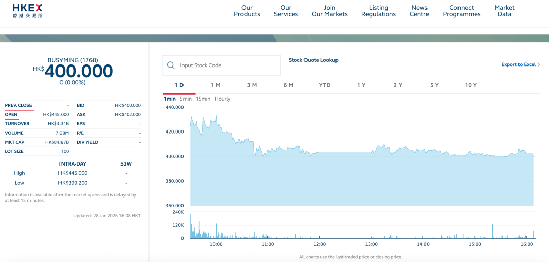This screenshot has height=262, width=549.
Task: Choose the 15min interval option
Action: pyautogui.click(x=203, y=99)
